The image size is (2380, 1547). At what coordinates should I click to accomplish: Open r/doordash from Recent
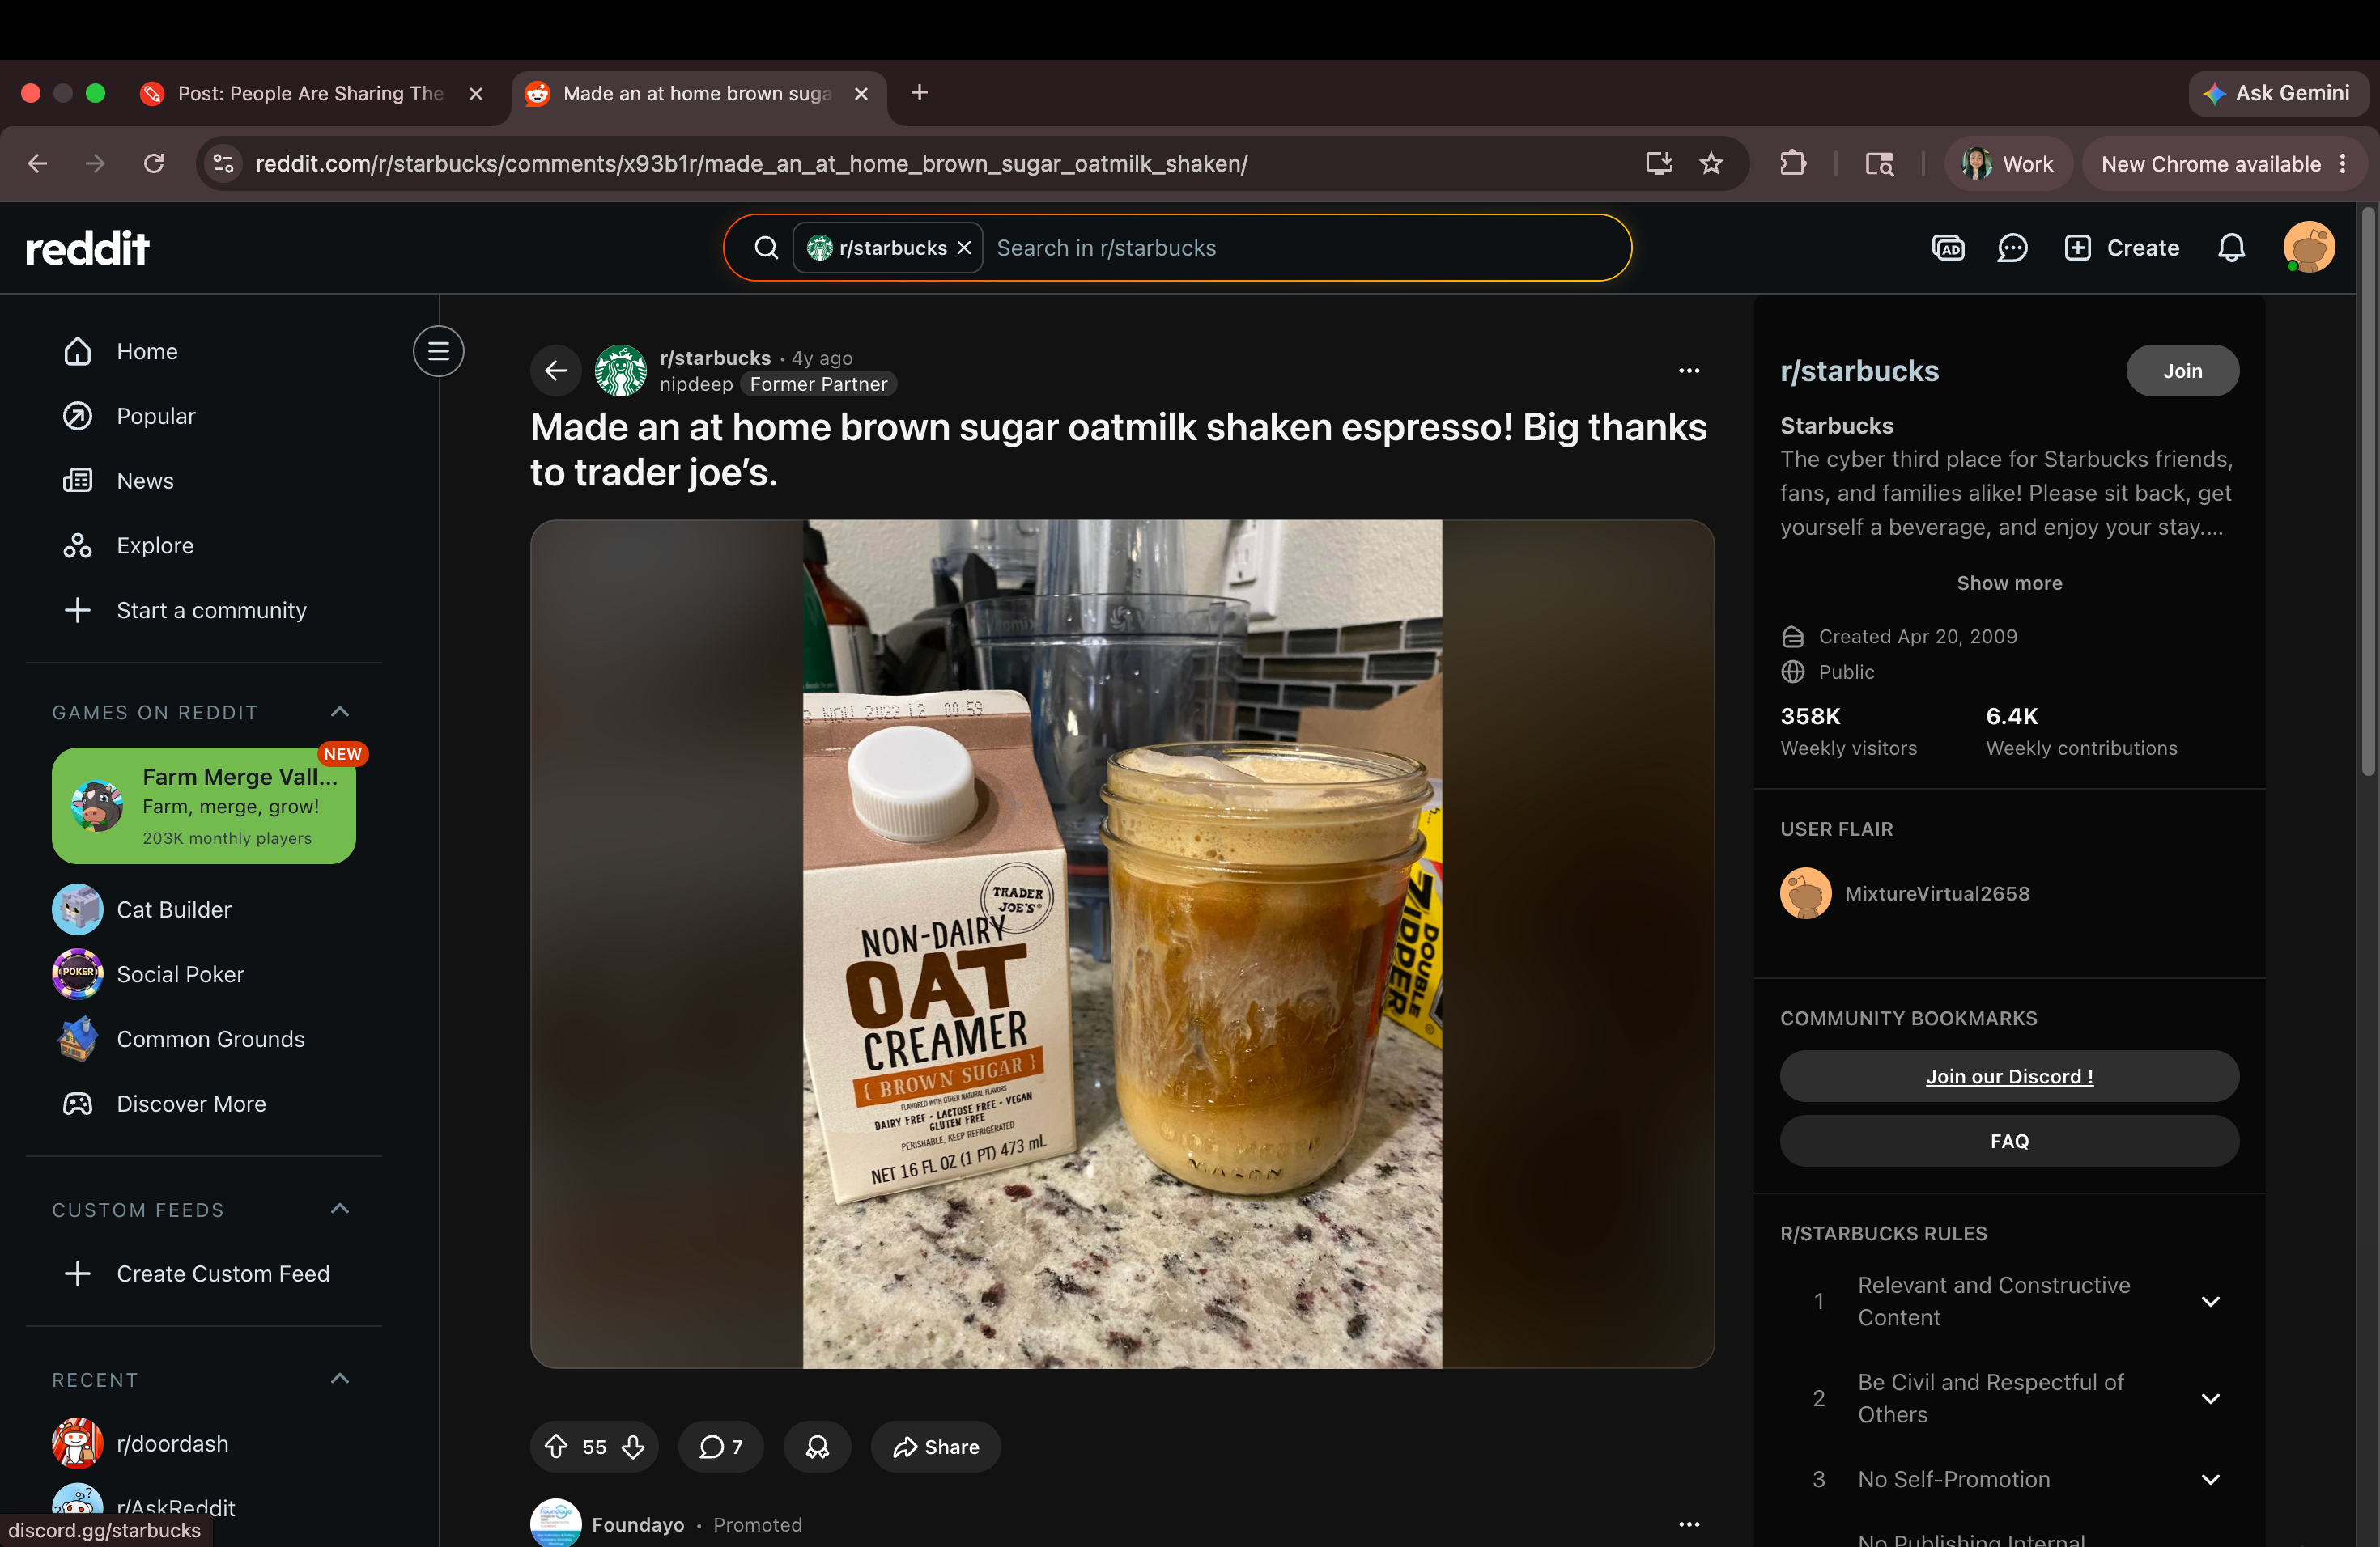pos(204,1444)
